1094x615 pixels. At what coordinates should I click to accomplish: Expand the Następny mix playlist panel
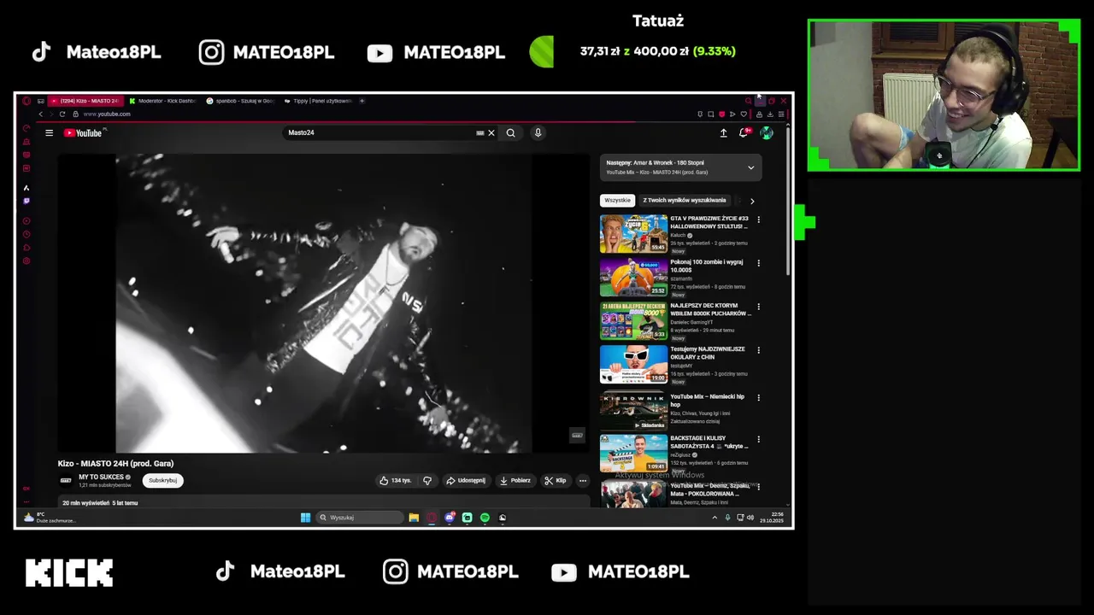point(751,167)
